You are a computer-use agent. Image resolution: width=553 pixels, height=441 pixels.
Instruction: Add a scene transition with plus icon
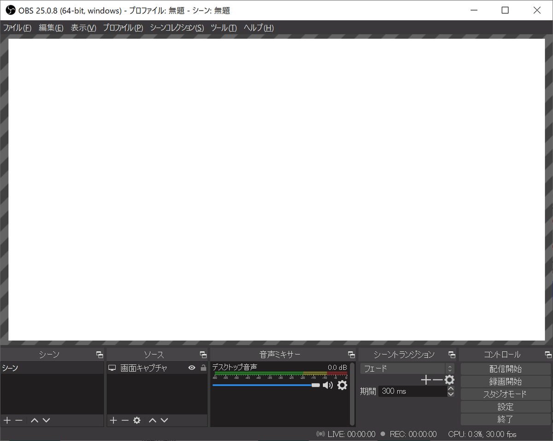pos(426,380)
